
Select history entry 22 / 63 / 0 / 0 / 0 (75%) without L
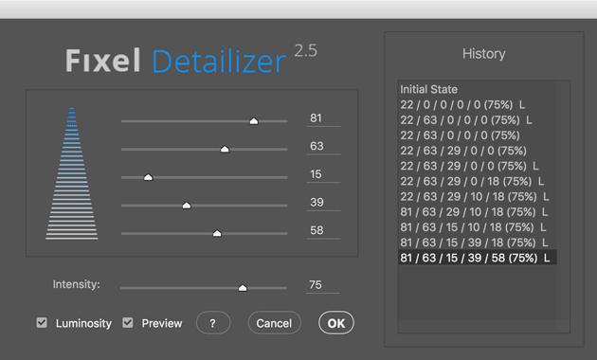(478, 135)
